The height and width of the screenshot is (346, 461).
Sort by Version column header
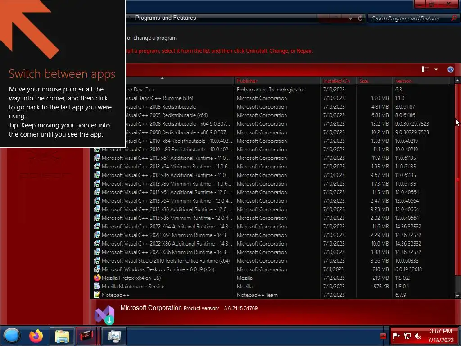(421, 81)
